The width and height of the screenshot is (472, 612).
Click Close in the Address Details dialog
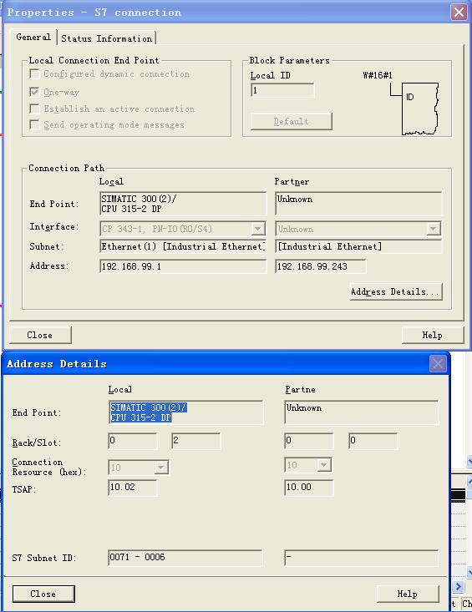point(43,594)
